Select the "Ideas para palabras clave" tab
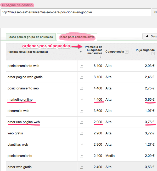Image resolution: width=157 pixels, height=171 pixels. pyautogui.click(x=77, y=37)
